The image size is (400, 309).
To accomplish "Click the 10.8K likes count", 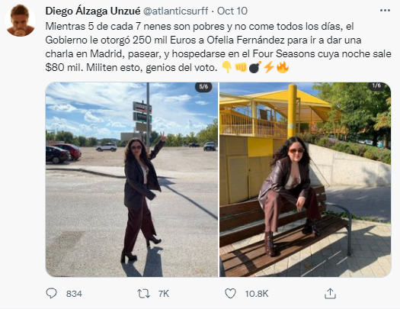I will (257, 294).
